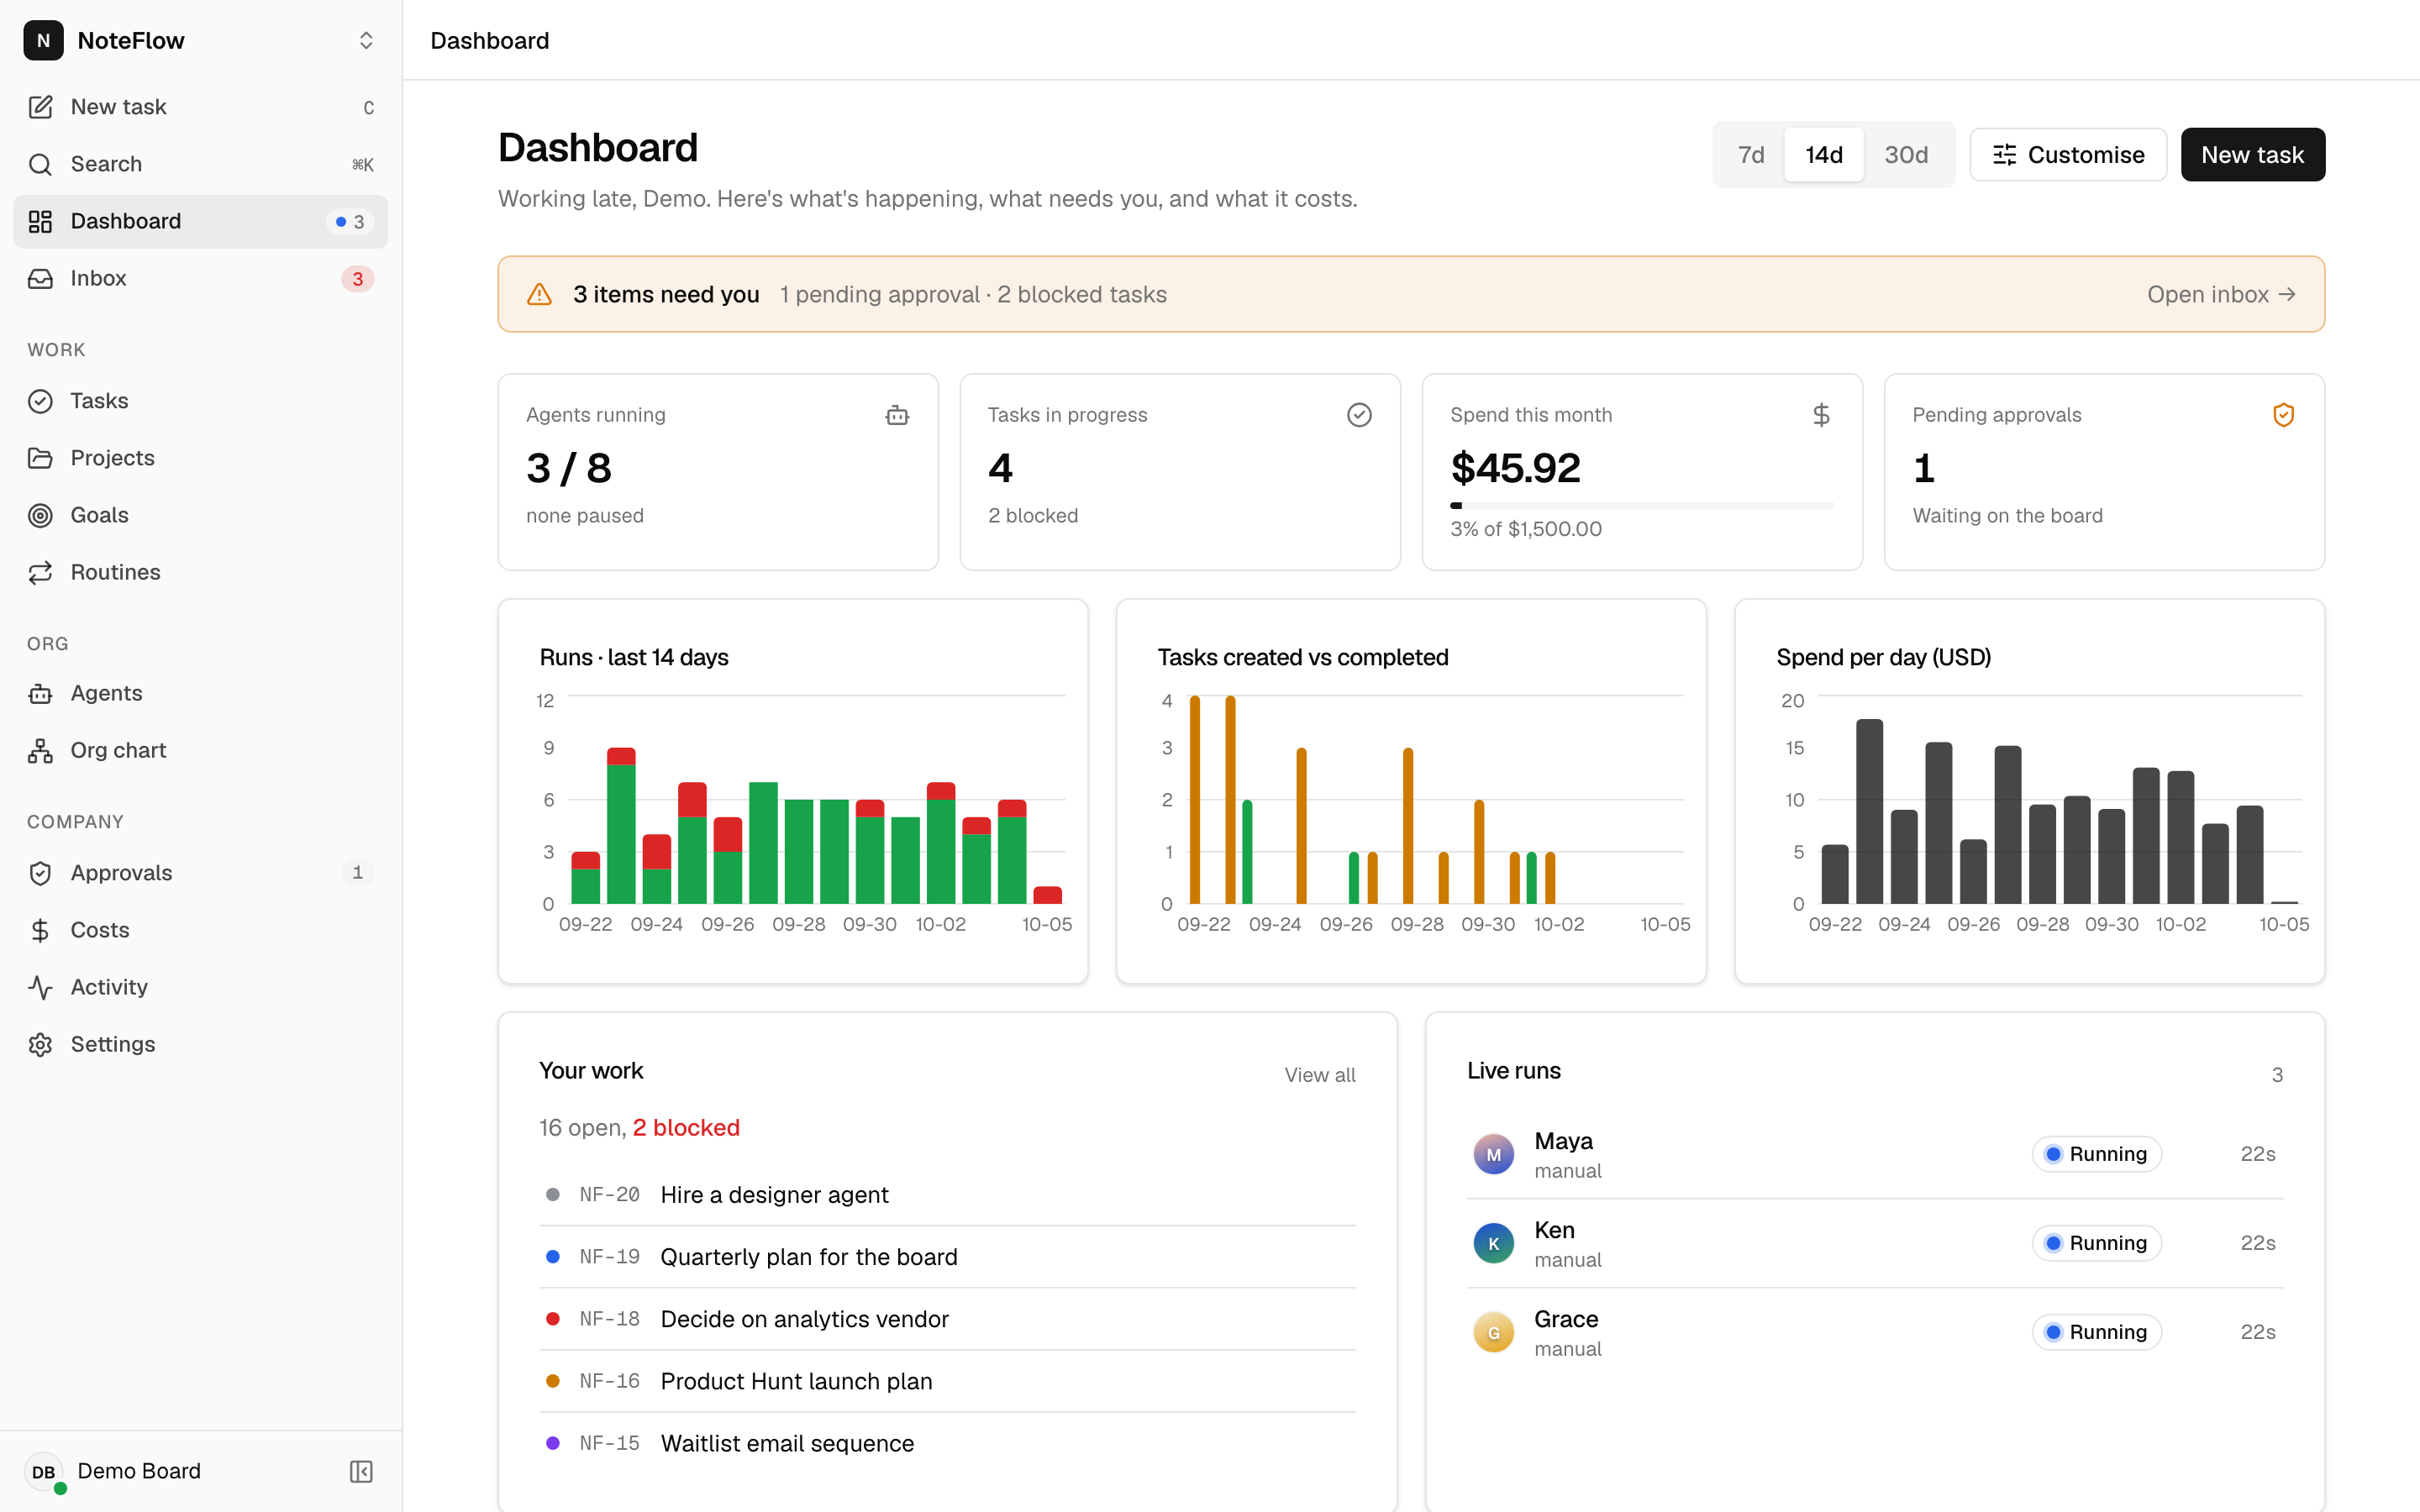Click the black New task button
2420x1512 pixels.
pos(2252,155)
